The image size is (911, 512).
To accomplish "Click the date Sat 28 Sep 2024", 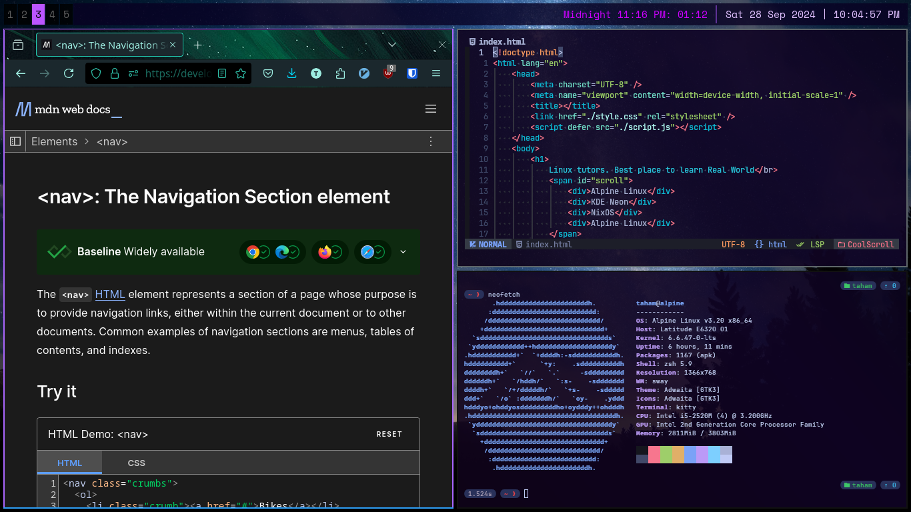I will tap(770, 15).
